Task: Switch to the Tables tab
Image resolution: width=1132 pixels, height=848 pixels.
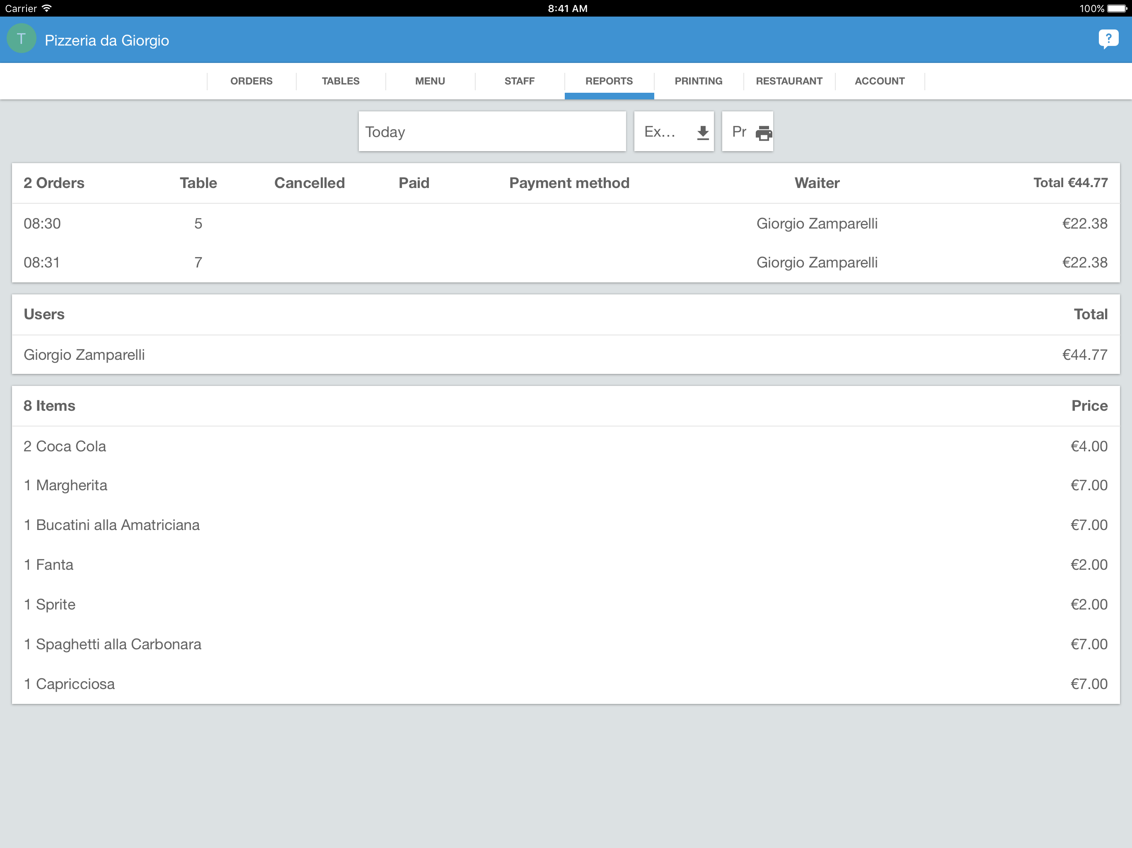Action: [x=340, y=81]
